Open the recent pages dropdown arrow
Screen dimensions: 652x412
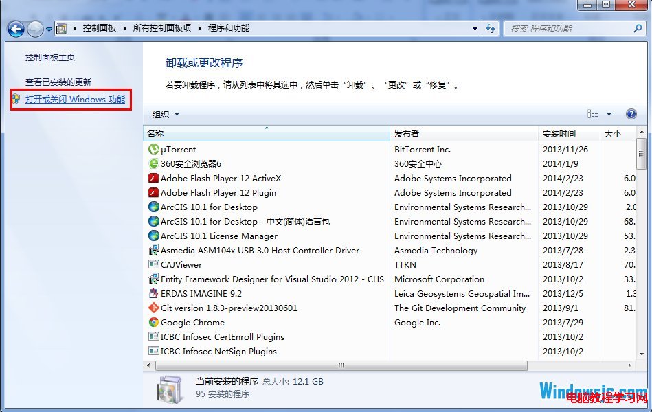[x=49, y=29]
